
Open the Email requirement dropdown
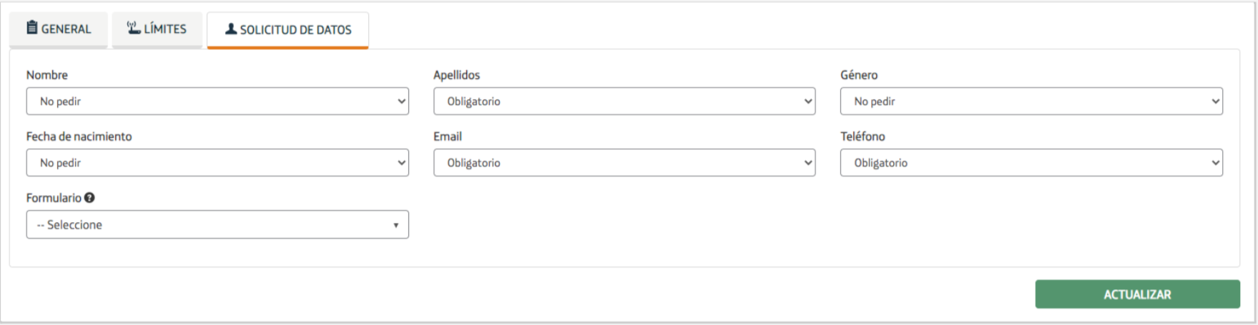pyautogui.click(x=624, y=163)
